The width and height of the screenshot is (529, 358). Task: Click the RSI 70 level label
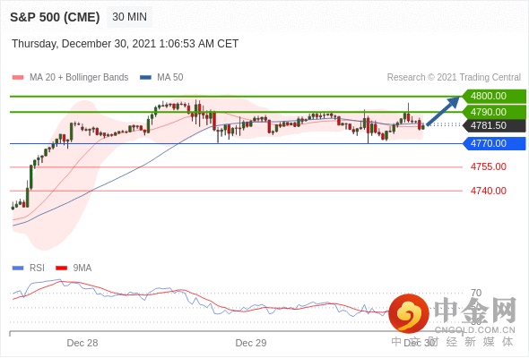[476, 293]
